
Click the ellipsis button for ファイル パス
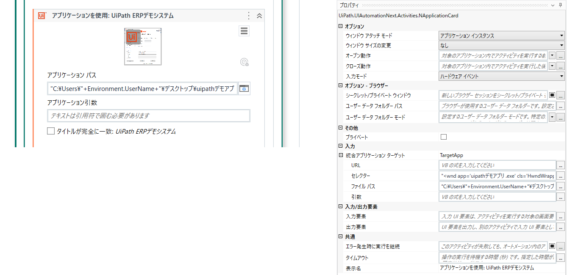tap(561, 186)
